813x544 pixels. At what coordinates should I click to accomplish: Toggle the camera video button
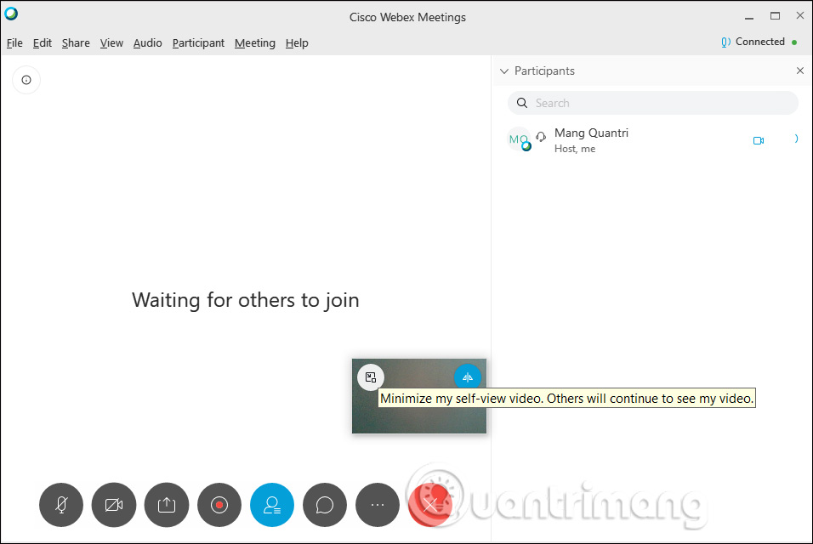114,505
